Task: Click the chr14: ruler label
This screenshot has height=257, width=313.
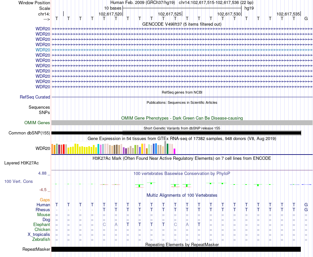Action: coord(44,14)
